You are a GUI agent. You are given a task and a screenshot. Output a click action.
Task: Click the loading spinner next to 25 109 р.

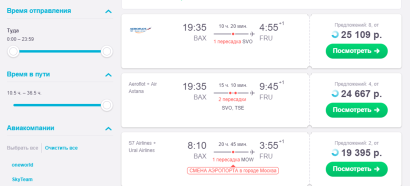[x=335, y=34]
